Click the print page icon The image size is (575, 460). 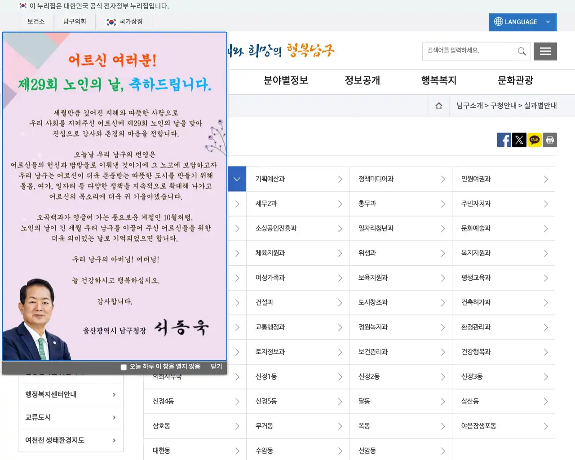550,140
